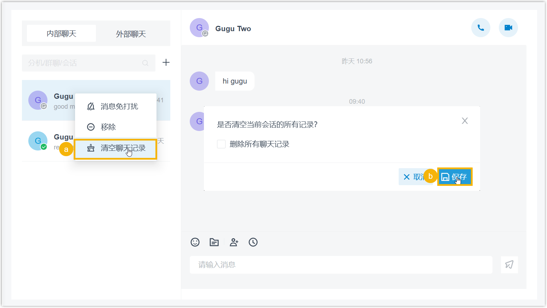This screenshot has width=547, height=308.
Task: Choose 清空聊天记录 menu option
Action: 116,148
